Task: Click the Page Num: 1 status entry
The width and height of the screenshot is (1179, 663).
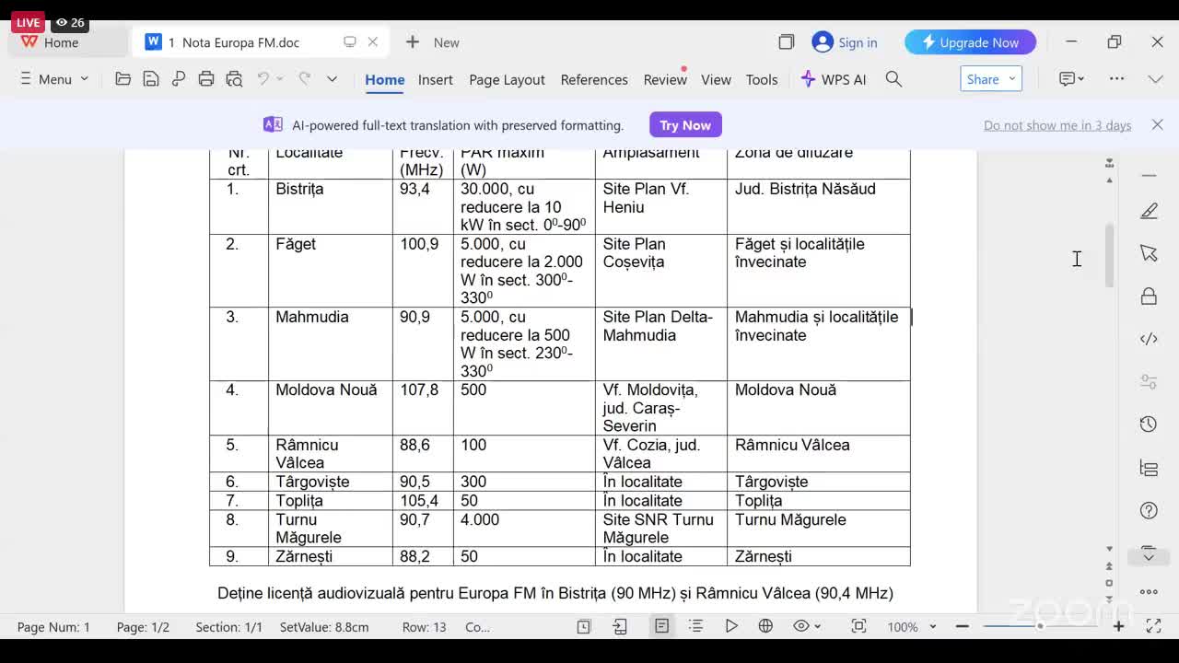Action: coord(53,627)
